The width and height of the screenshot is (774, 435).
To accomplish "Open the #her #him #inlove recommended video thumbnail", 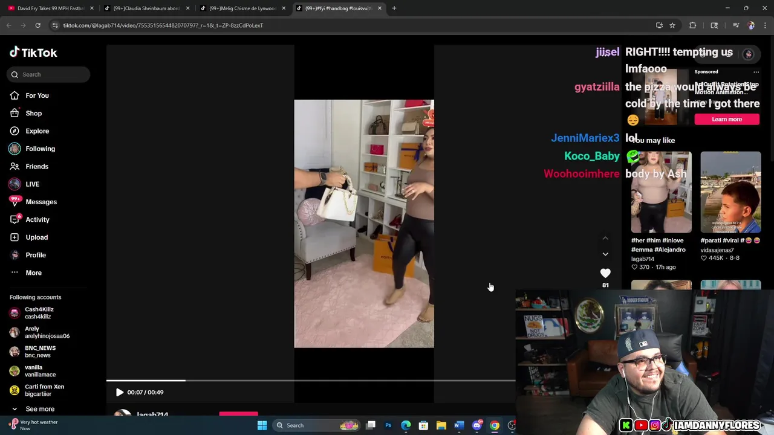I will tap(661, 192).
